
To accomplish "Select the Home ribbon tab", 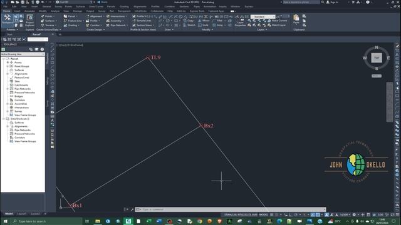I will click(x=7, y=11).
